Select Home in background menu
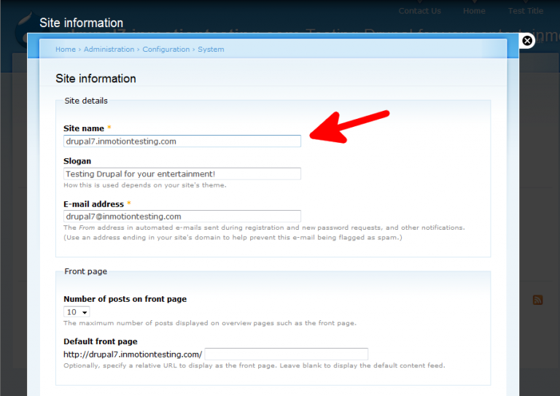The height and width of the screenshot is (396, 560). (x=474, y=11)
